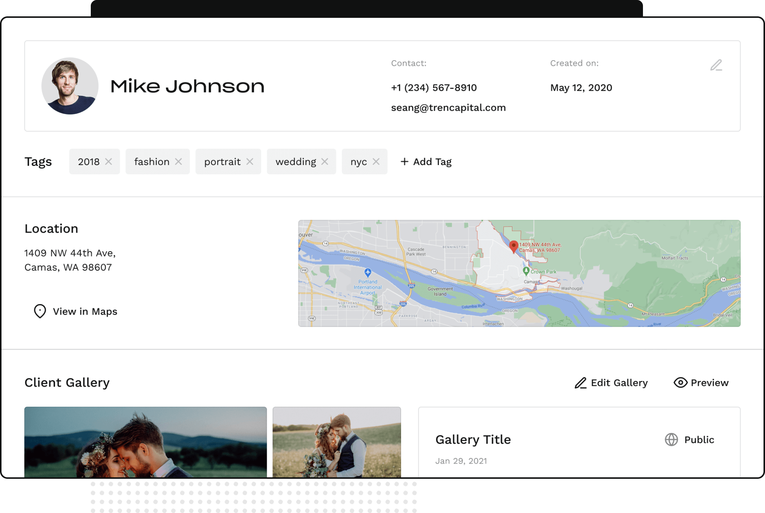765x513 pixels.
Task: Click the Preview eye icon
Action: (x=680, y=383)
